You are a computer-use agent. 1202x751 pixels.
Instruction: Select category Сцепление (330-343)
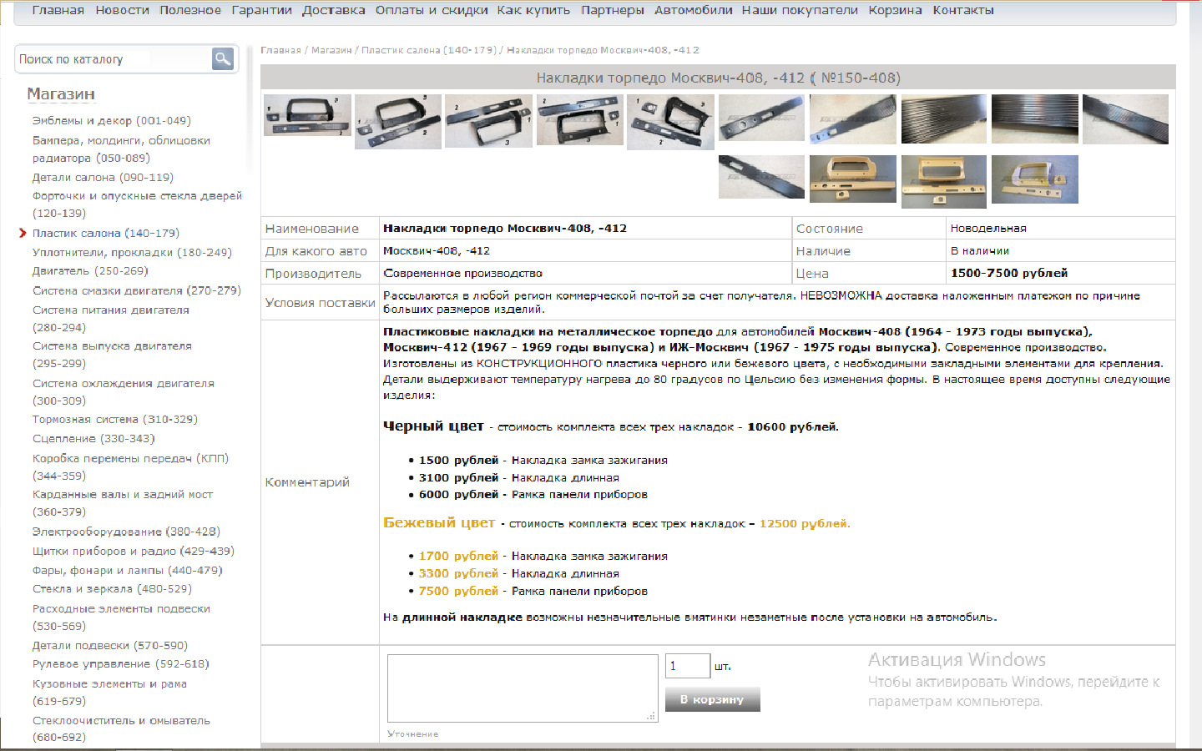93,439
